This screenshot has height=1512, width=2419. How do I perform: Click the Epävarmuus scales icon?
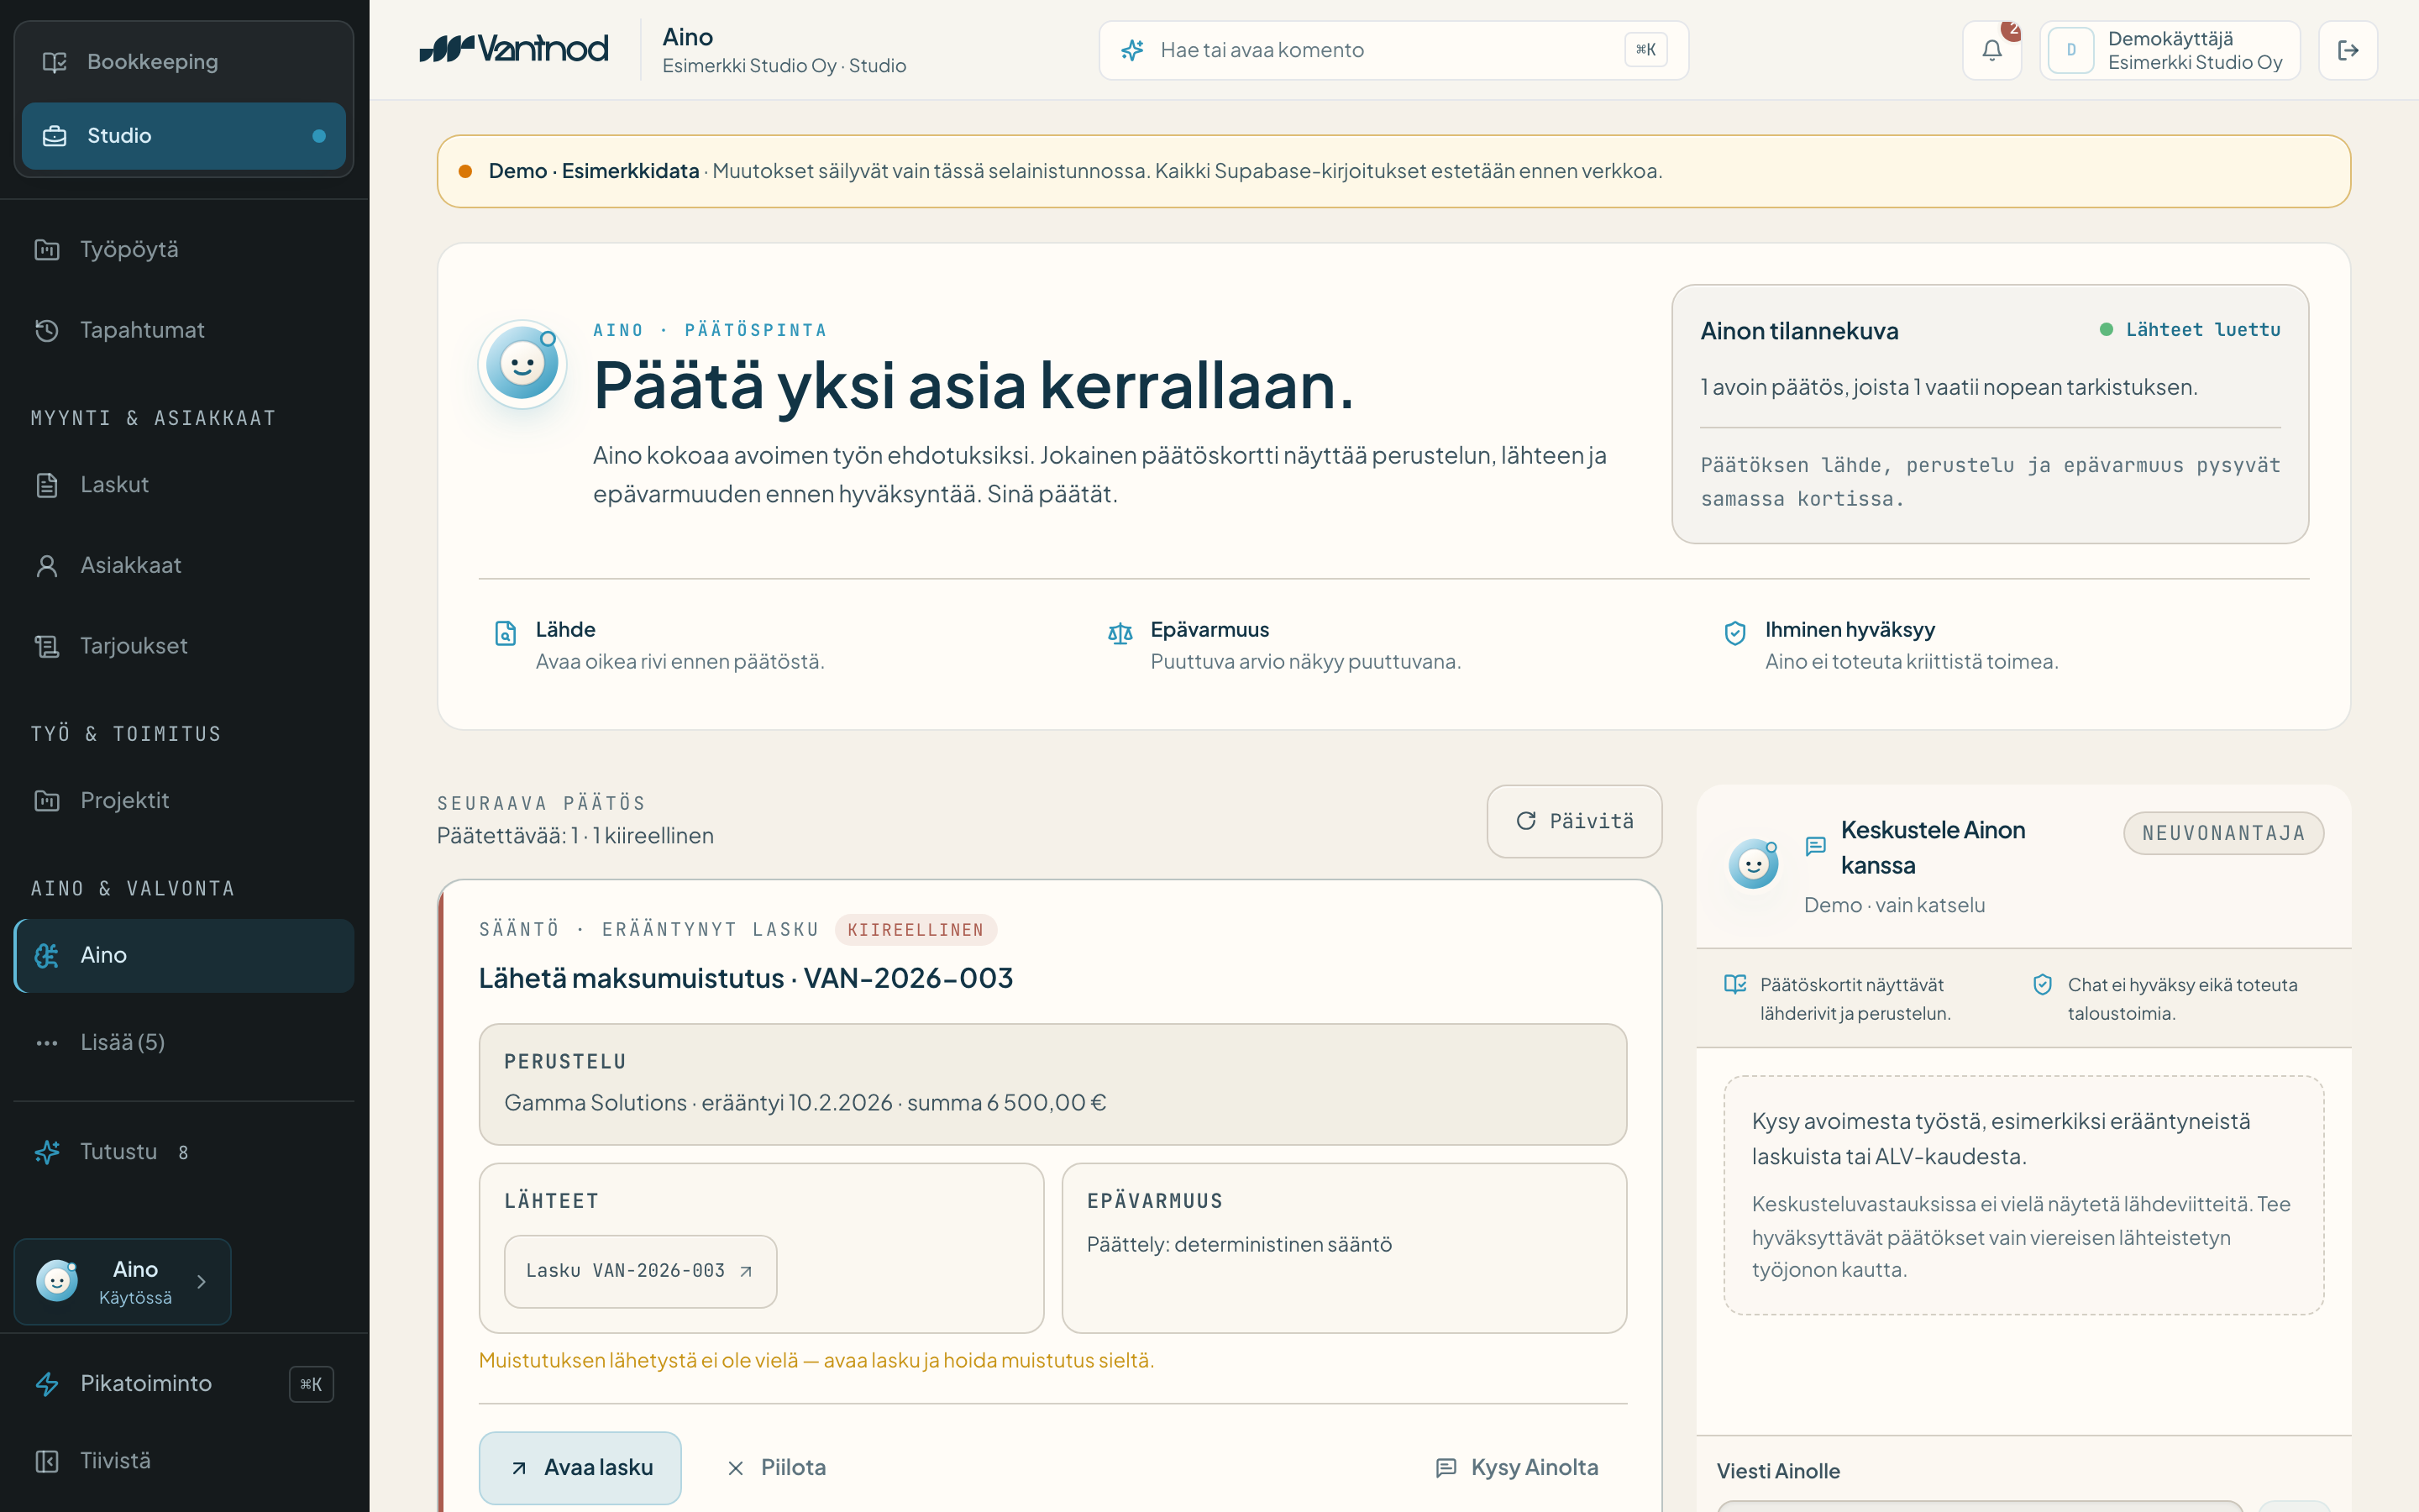point(1120,633)
